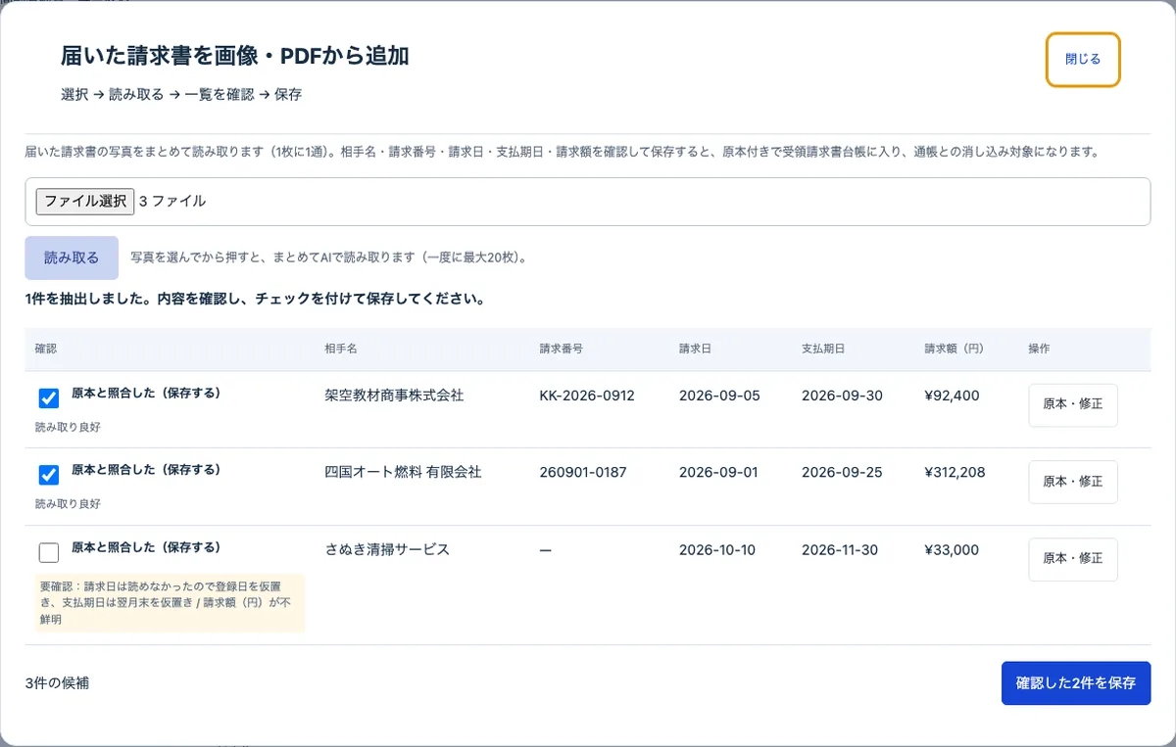Uncheck the 四国オート燃料 confirmation checkbox
The height and width of the screenshot is (747, 1176).
point(49,475)
